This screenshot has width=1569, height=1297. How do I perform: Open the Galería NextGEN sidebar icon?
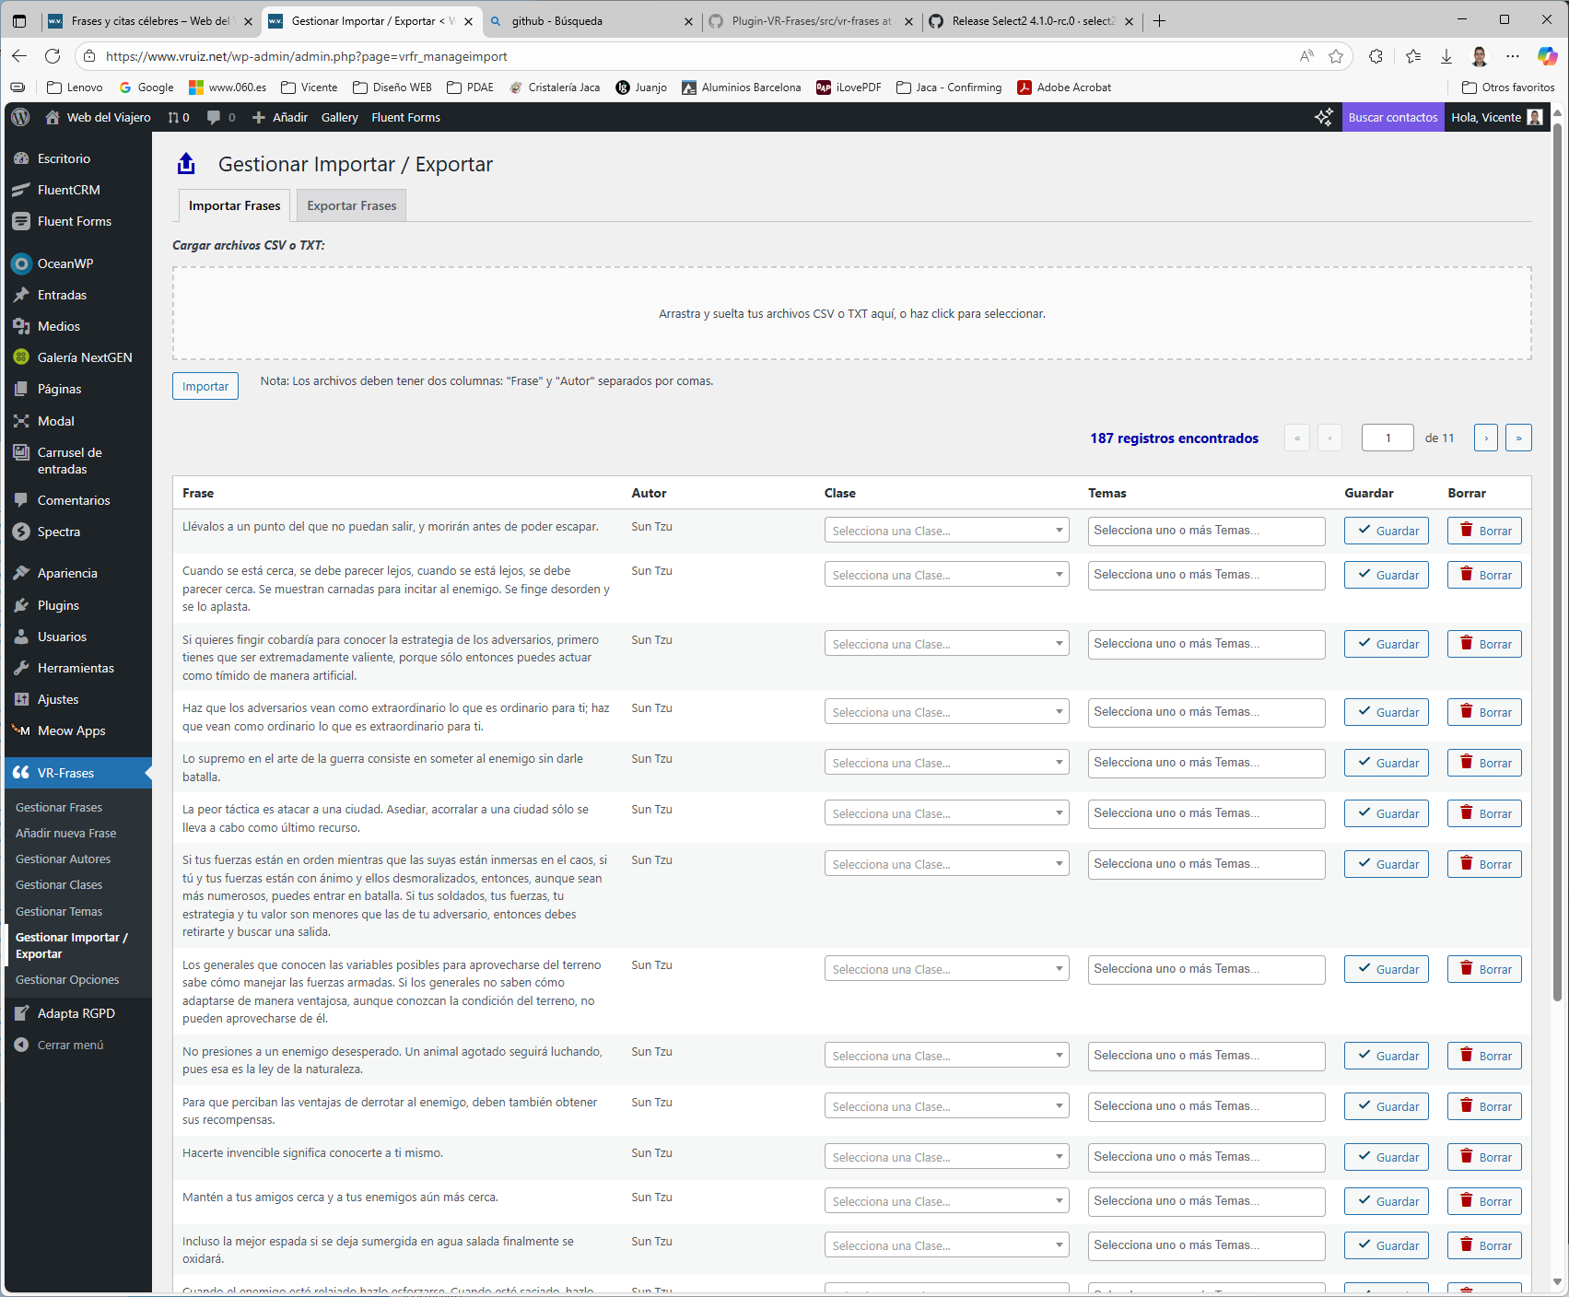point(20,357)
